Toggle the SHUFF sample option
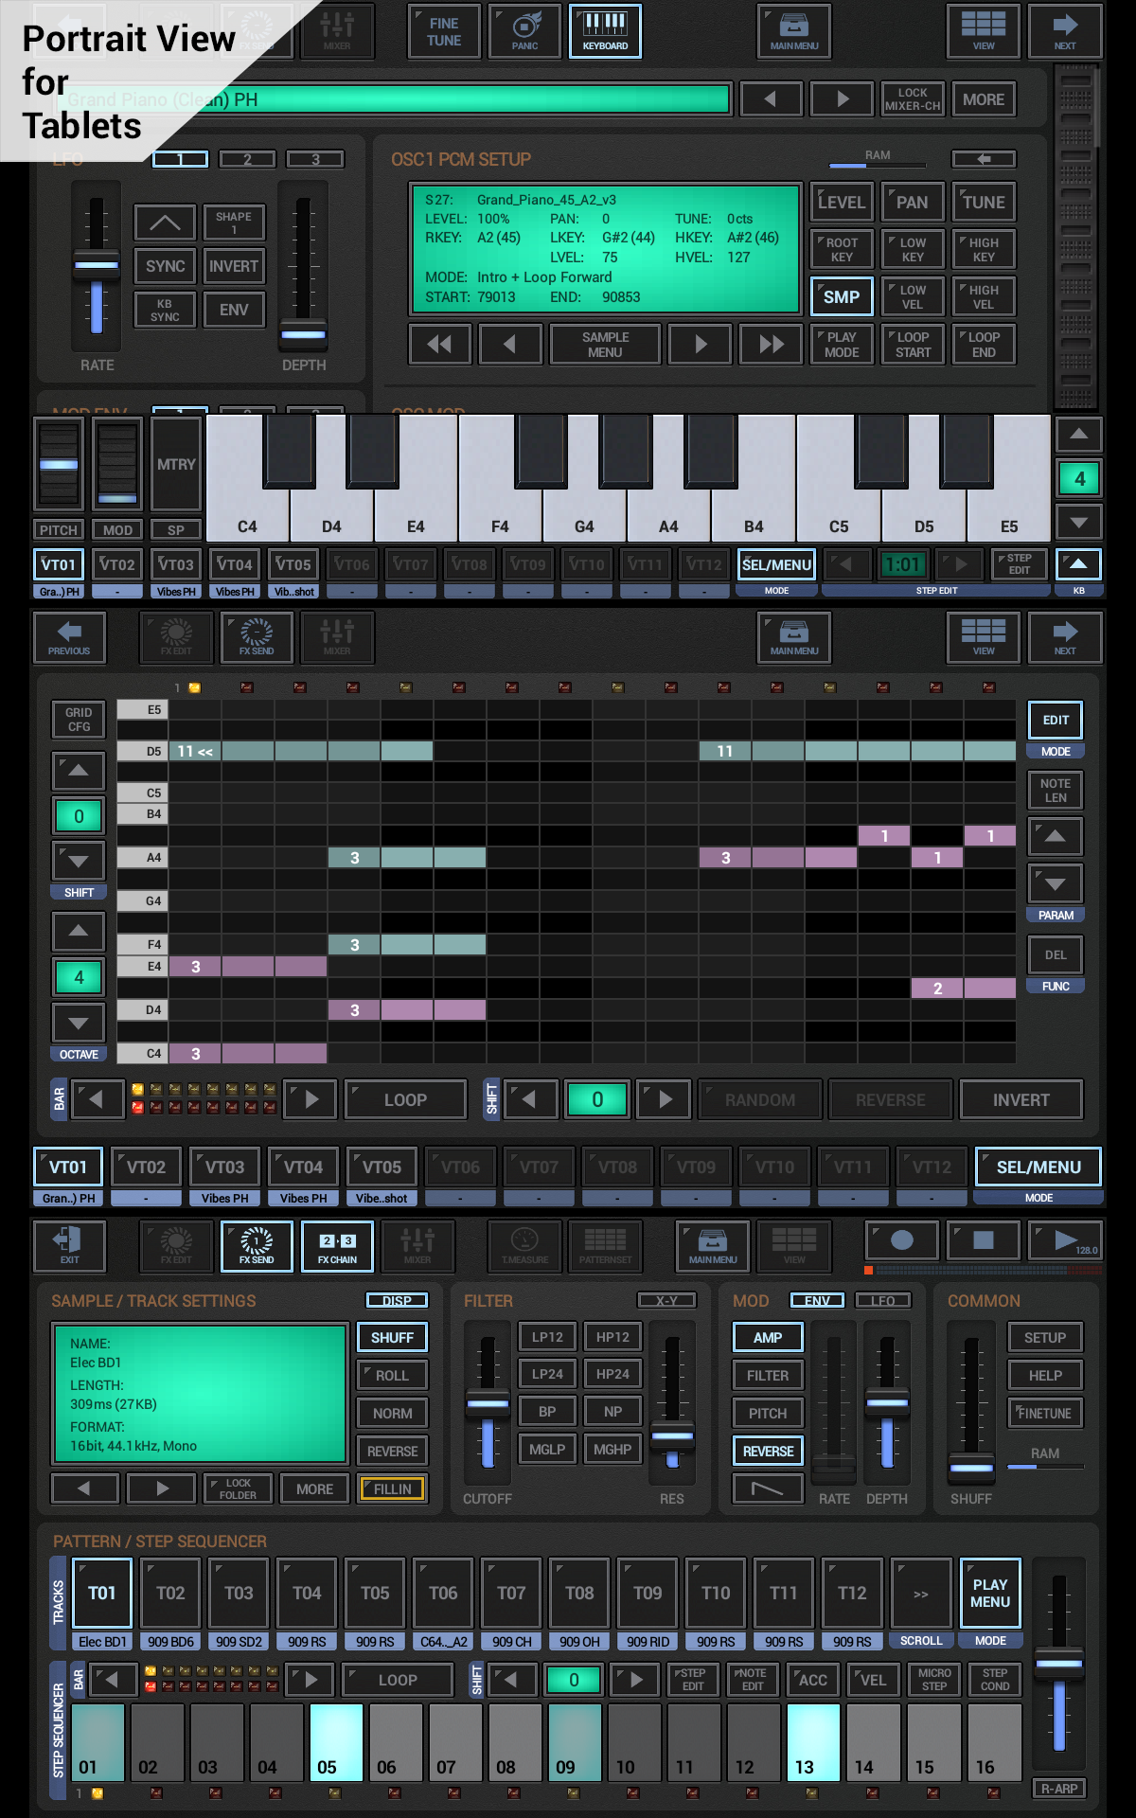Image resolution: width=1136 pixels, height=1818 pixels. (x=392, y=1337)
